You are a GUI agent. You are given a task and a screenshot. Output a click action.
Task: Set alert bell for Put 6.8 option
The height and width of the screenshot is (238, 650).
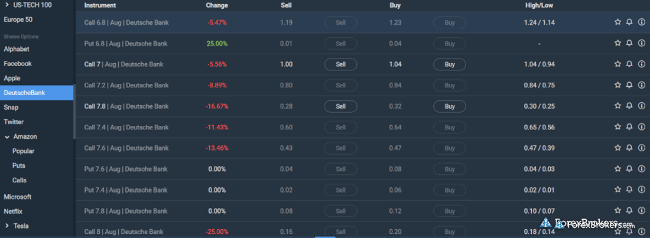(x=629, y=44)
